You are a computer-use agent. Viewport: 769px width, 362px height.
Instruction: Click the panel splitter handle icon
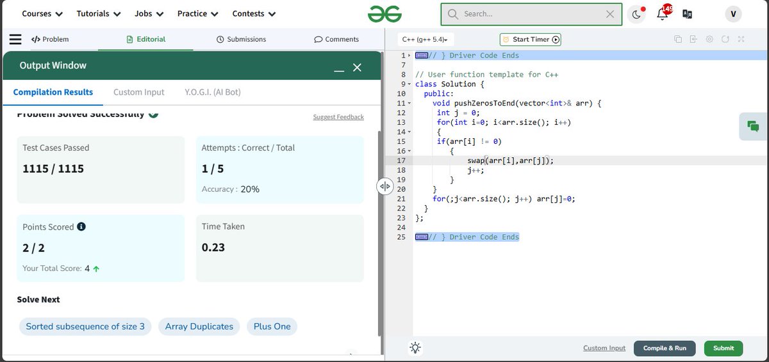[384, 186]
